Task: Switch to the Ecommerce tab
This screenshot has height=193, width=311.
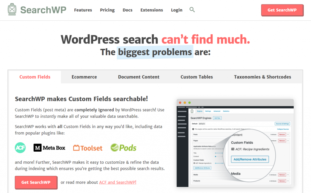Action: point(84,77)
